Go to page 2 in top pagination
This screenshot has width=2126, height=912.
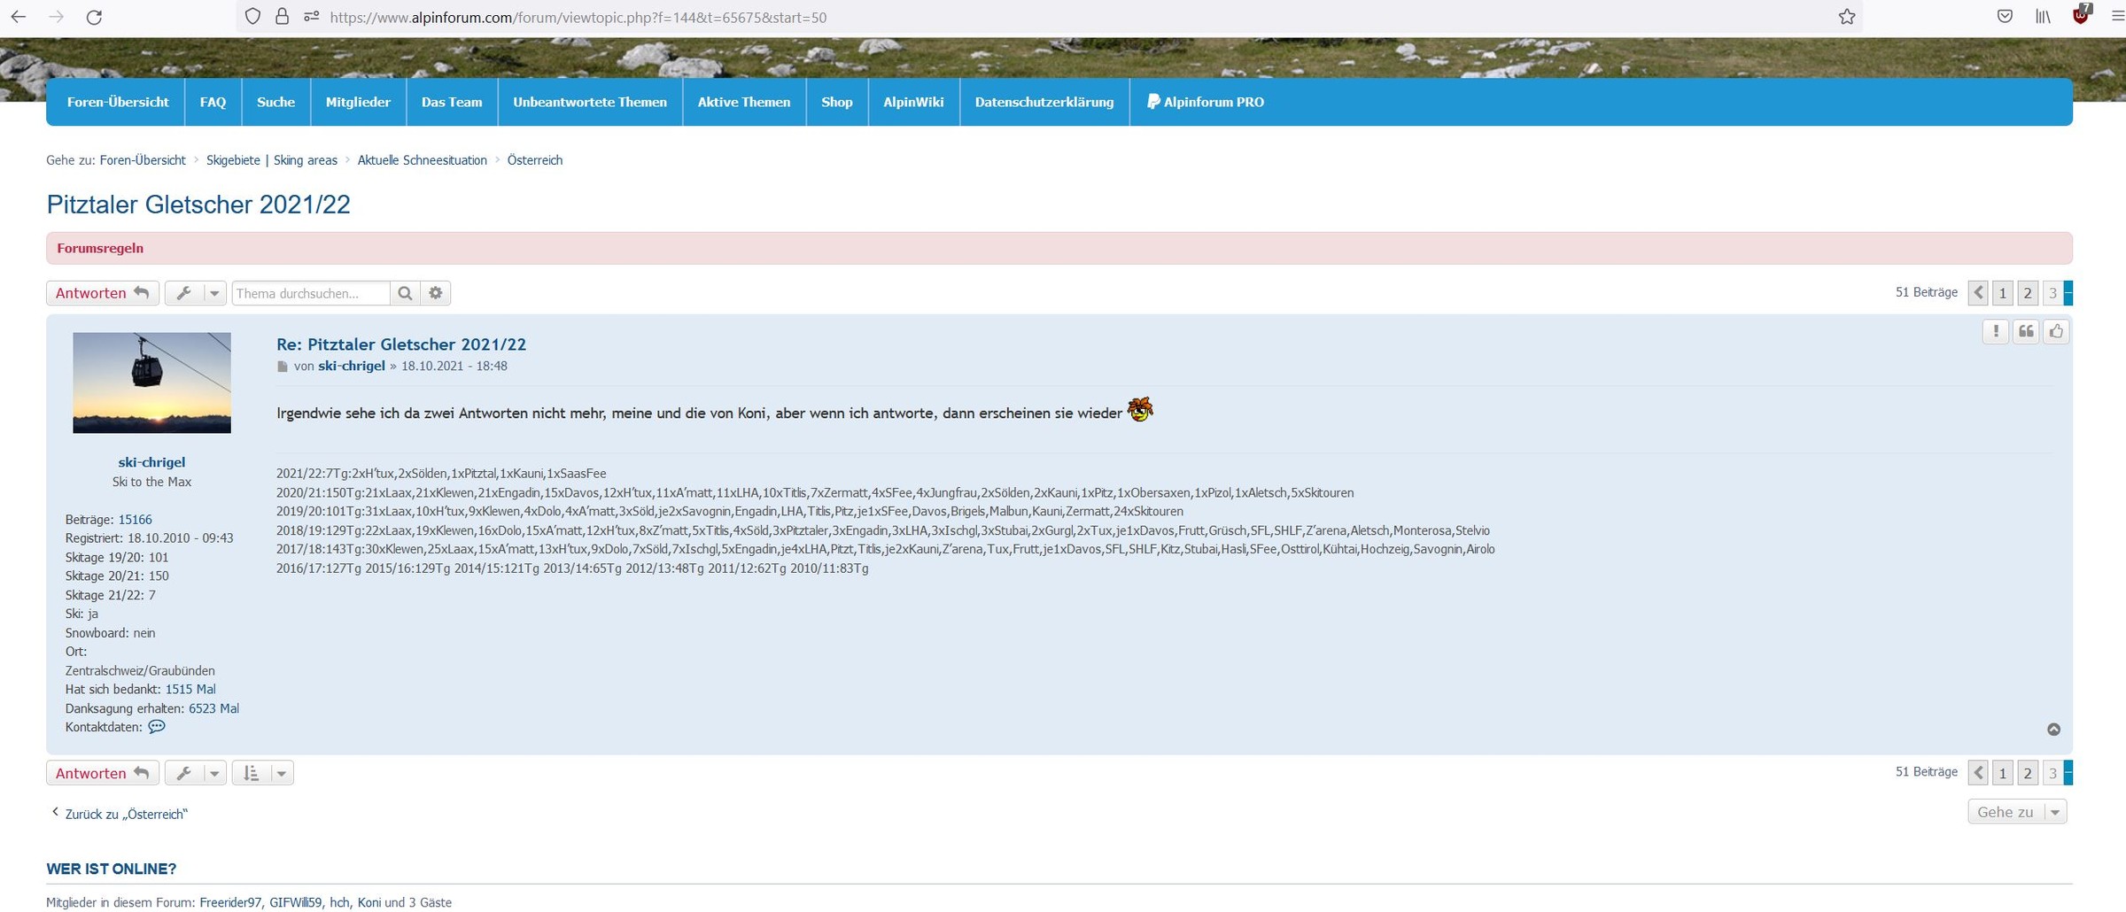(2027, 293)
